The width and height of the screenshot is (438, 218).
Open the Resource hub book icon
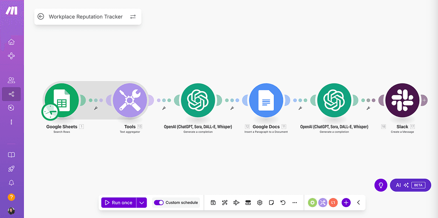point(11,155)
